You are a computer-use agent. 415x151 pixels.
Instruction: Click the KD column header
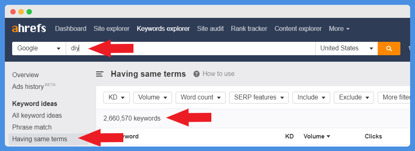pos(289,136)
